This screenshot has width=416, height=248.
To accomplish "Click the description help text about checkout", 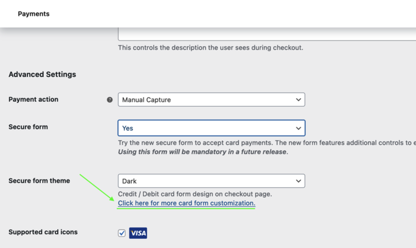I will tap(210, 48).
